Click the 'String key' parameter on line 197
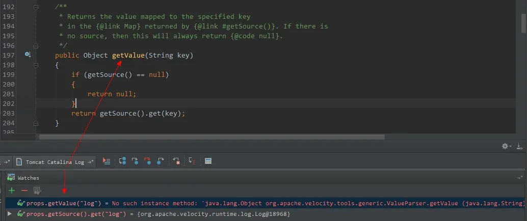Image resolution: width=527 pixels, height=221 pixels. point(169,56)
